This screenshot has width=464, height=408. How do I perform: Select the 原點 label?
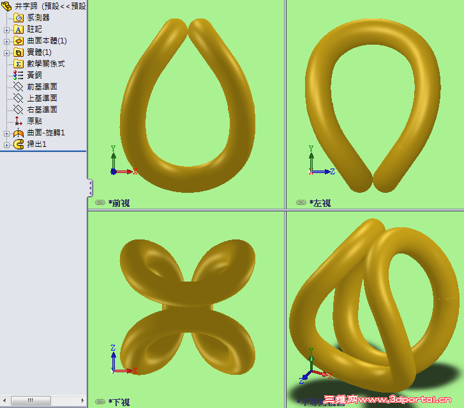(34, 121)
